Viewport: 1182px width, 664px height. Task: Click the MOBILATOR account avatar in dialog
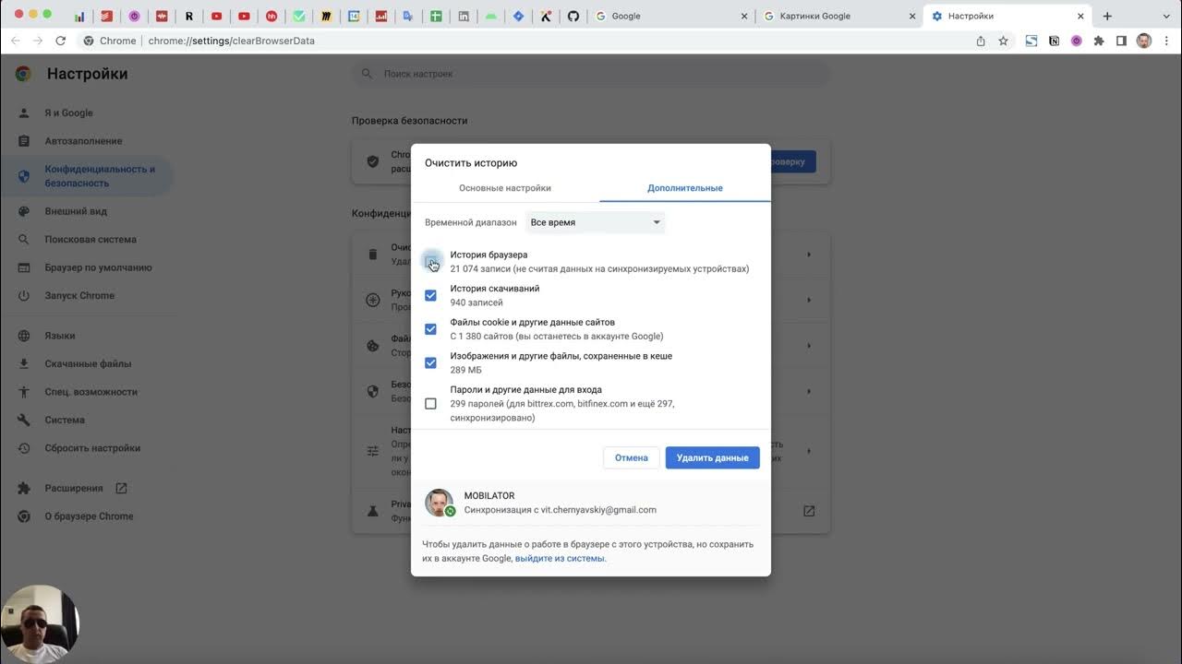click(440, 503)
